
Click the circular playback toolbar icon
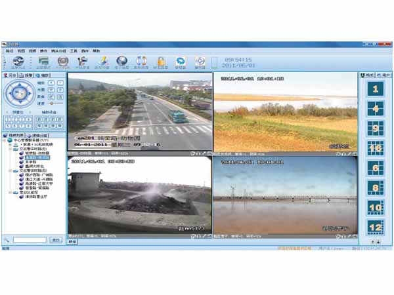[200, 61]
